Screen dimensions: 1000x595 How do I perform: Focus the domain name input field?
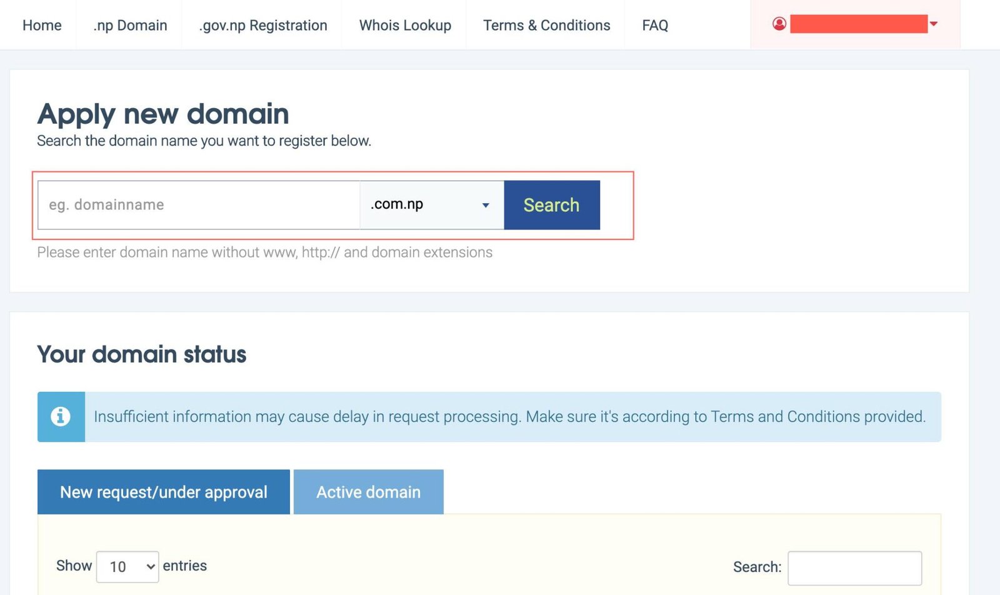click(x=199, y=205)
